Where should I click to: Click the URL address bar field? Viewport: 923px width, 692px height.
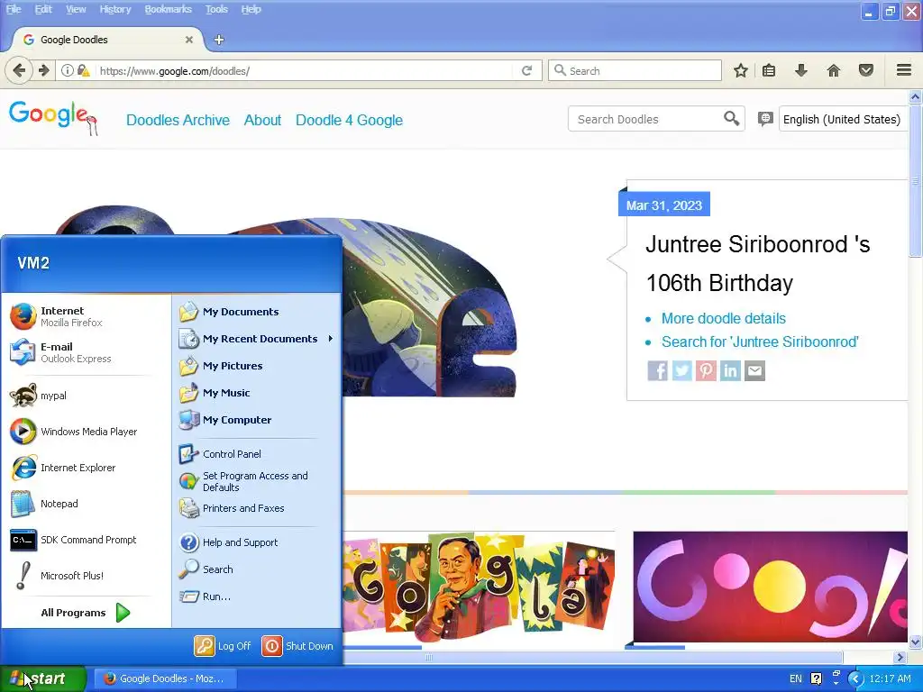[x=306, y=70]
